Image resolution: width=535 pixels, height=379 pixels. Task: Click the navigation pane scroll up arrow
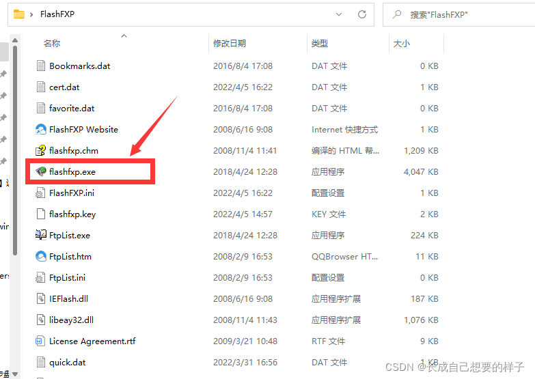click(14, 40)
